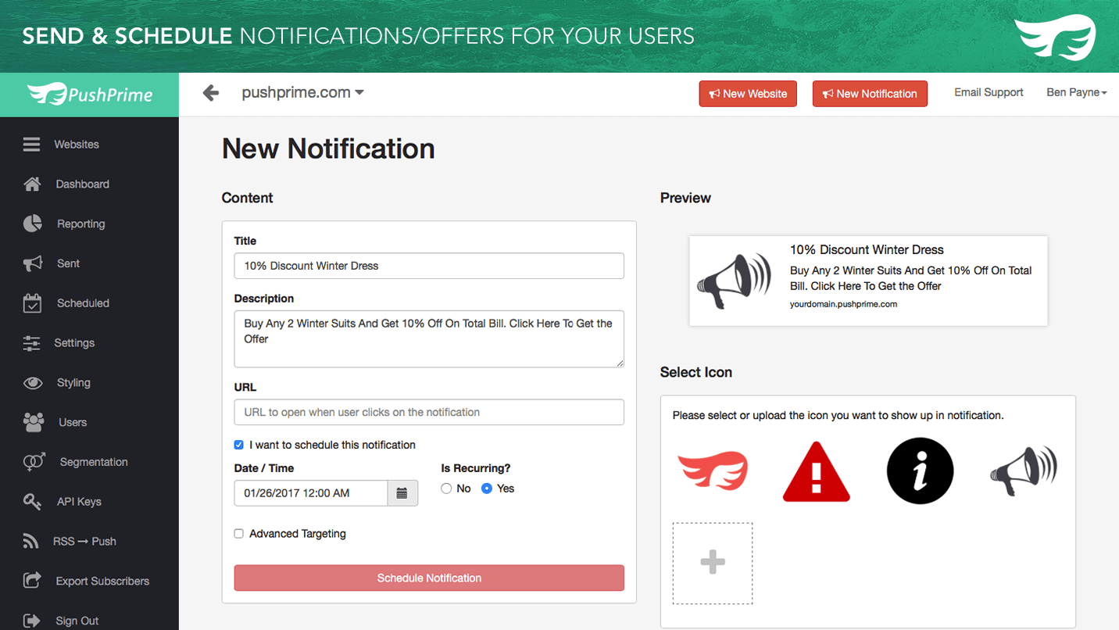Click the Sign Out arrow icon
Viewport: 1119px width, 630px height.
pyautogui.click(x=31, y=621)
